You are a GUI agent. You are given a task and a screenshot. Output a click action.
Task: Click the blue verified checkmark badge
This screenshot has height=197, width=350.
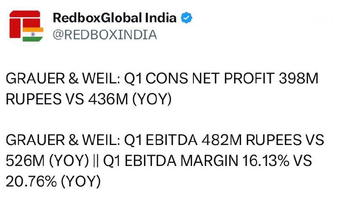[x=186, y=18]
